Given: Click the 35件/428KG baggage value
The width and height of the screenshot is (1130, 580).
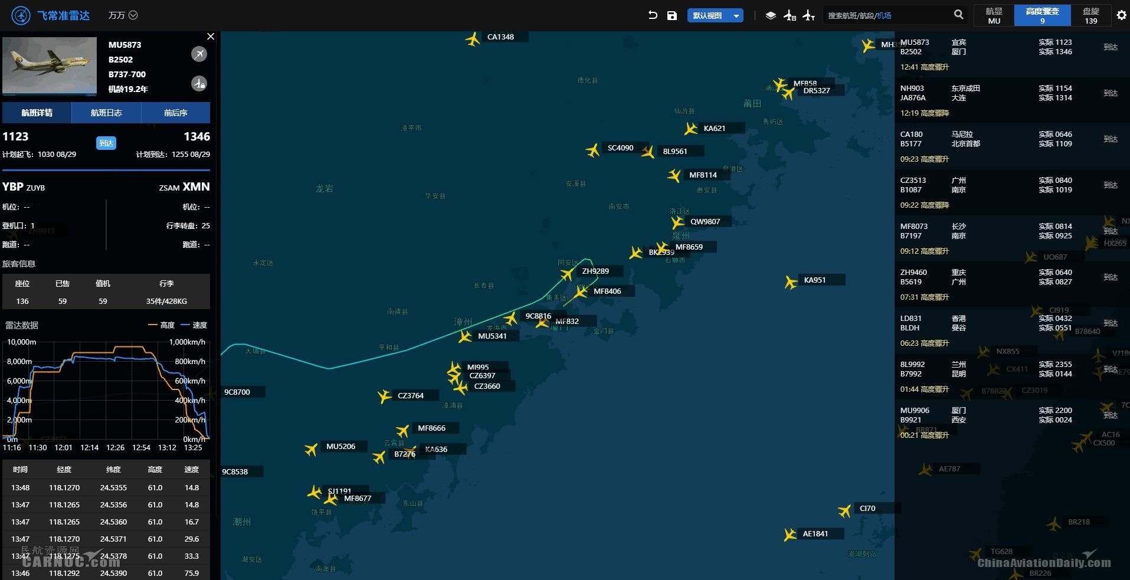Looking at the screenshot, I should (166, 302).
